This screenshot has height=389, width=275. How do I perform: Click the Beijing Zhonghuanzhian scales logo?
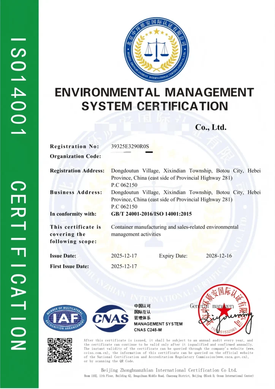point(156,50)
